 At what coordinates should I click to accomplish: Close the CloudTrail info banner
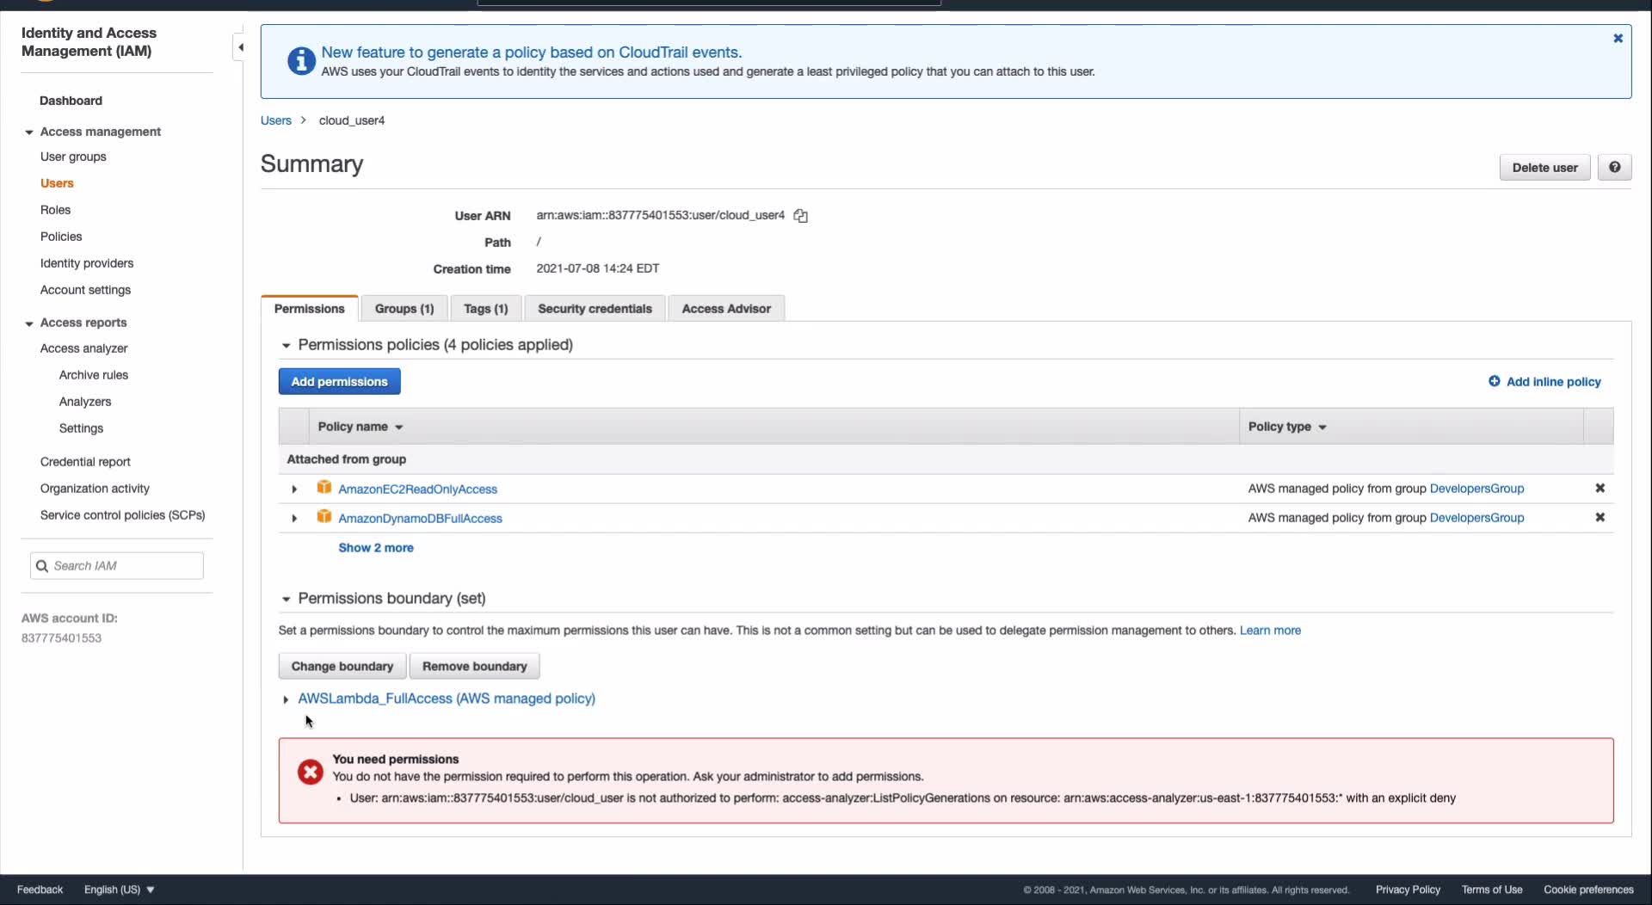click(1618, 39)
